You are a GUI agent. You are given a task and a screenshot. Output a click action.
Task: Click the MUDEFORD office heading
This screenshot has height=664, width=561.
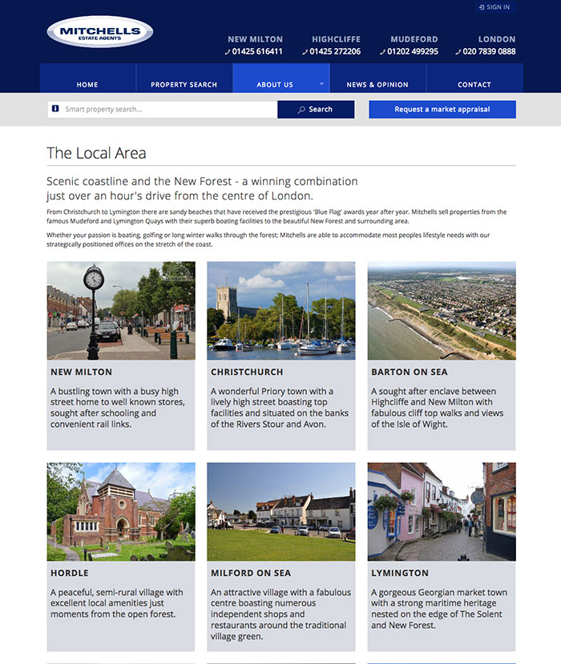pyautogui.click(x=414, y=39)
